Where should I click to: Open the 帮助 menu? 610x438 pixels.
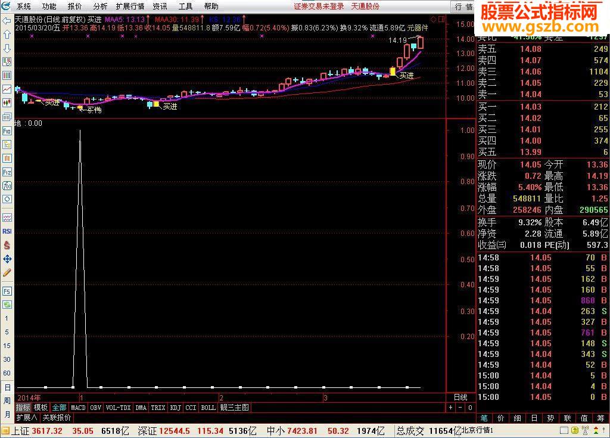(211, 6)
